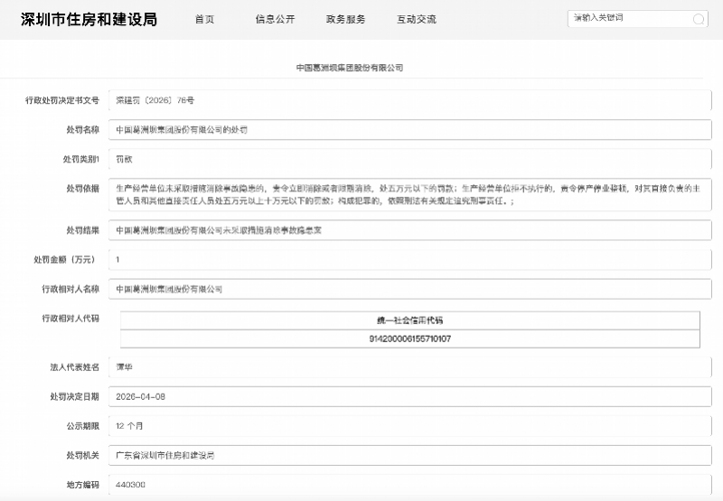Select the 法人代表姓名 label
Viewport: 723px width, 501px height.
[75, 367]
